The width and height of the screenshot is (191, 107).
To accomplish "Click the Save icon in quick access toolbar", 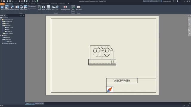I will tap(10, 1).
